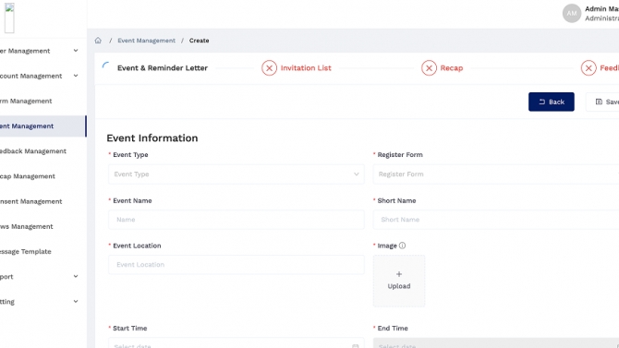This screenshot has width=619, height=348.
Task: Click the Recap step X icon
Action: [429, 68]
